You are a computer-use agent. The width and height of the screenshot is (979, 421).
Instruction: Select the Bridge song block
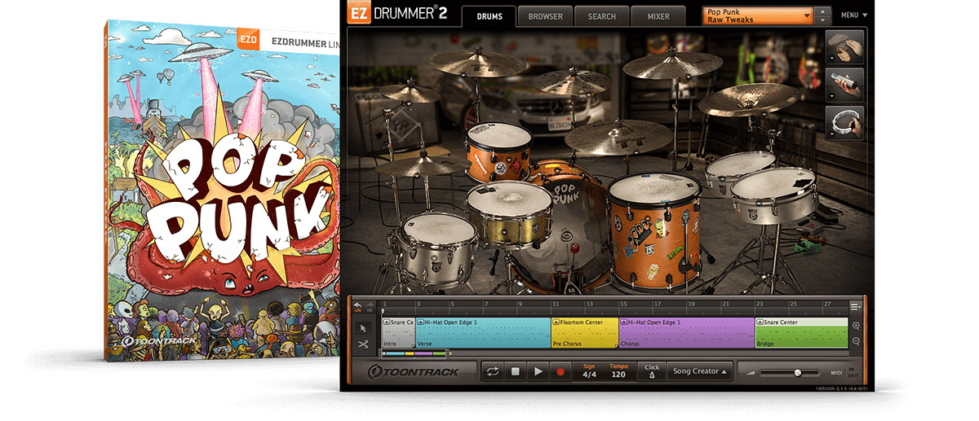pos(802,334)
